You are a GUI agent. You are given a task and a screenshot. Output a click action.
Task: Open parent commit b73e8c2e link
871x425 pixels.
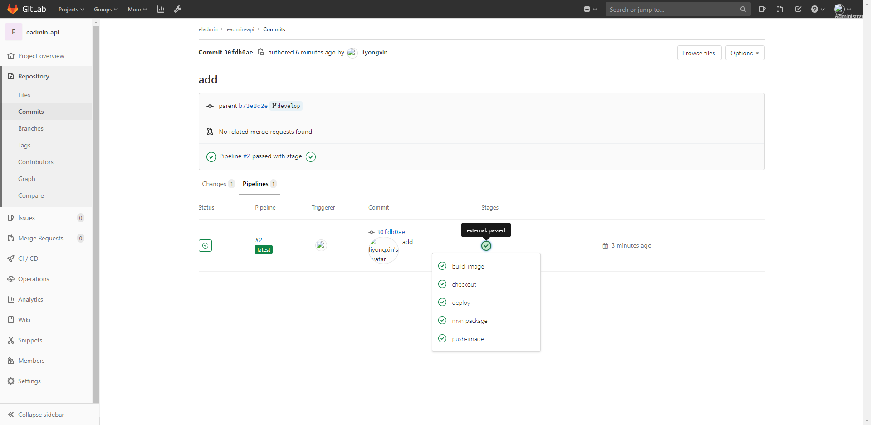[x=253, y=106]
